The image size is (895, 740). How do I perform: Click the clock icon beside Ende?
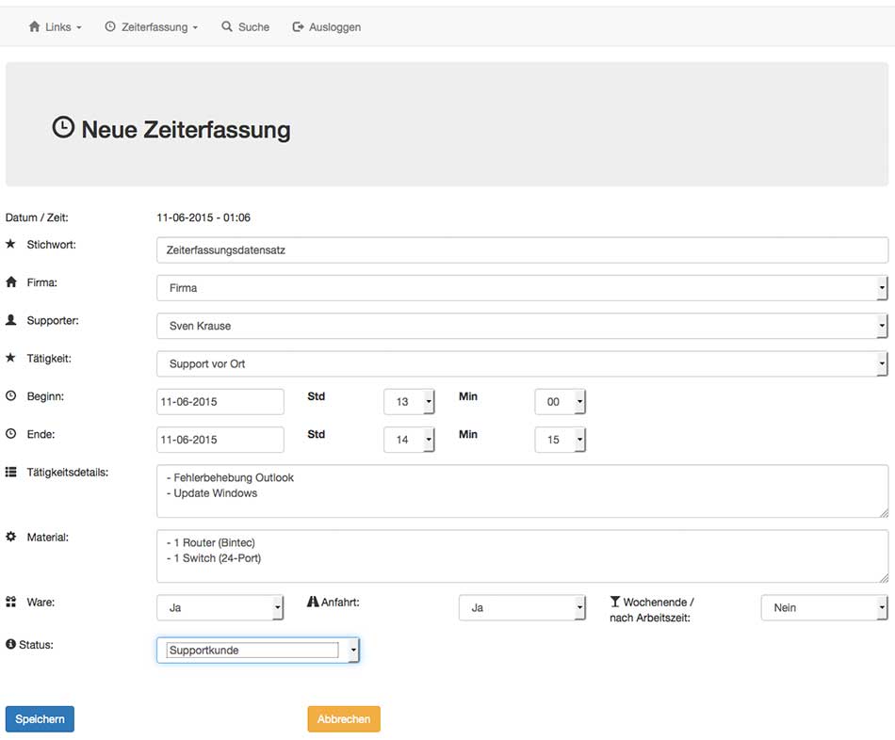(11, 434)
